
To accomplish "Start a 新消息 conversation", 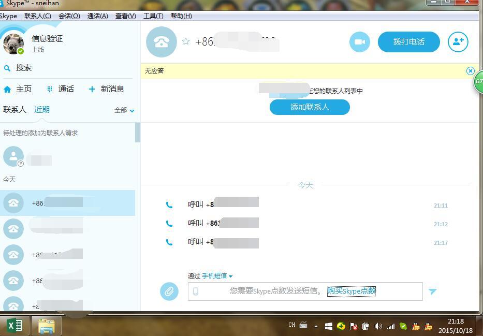I will (x=106, y=89).
